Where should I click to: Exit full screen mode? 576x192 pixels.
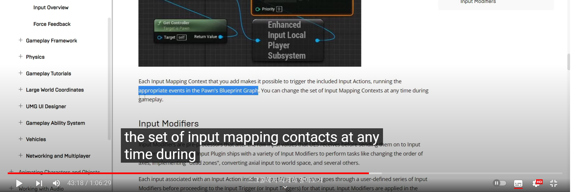pyautogui.click(x=553, y=183)
